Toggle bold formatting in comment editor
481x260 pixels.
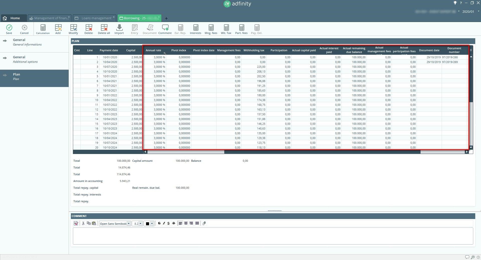[x=159, y=223]
